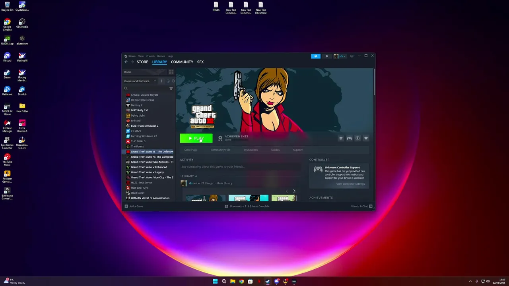
Task: Open the Friends menu
Action: [150, 56]
